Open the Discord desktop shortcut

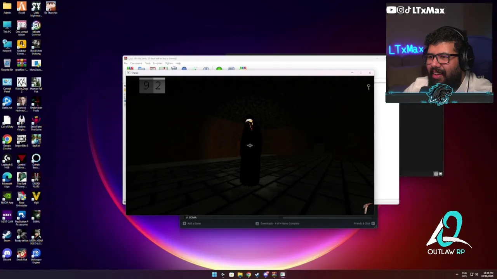(x=7, y=255)
